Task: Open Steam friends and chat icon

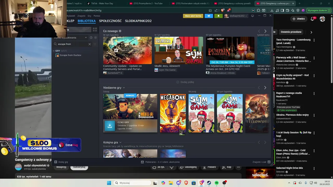Action: click(x=269, y=162)
